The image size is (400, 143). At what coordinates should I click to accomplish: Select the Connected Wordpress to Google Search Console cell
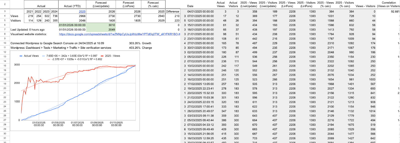(x=57, y=43)
